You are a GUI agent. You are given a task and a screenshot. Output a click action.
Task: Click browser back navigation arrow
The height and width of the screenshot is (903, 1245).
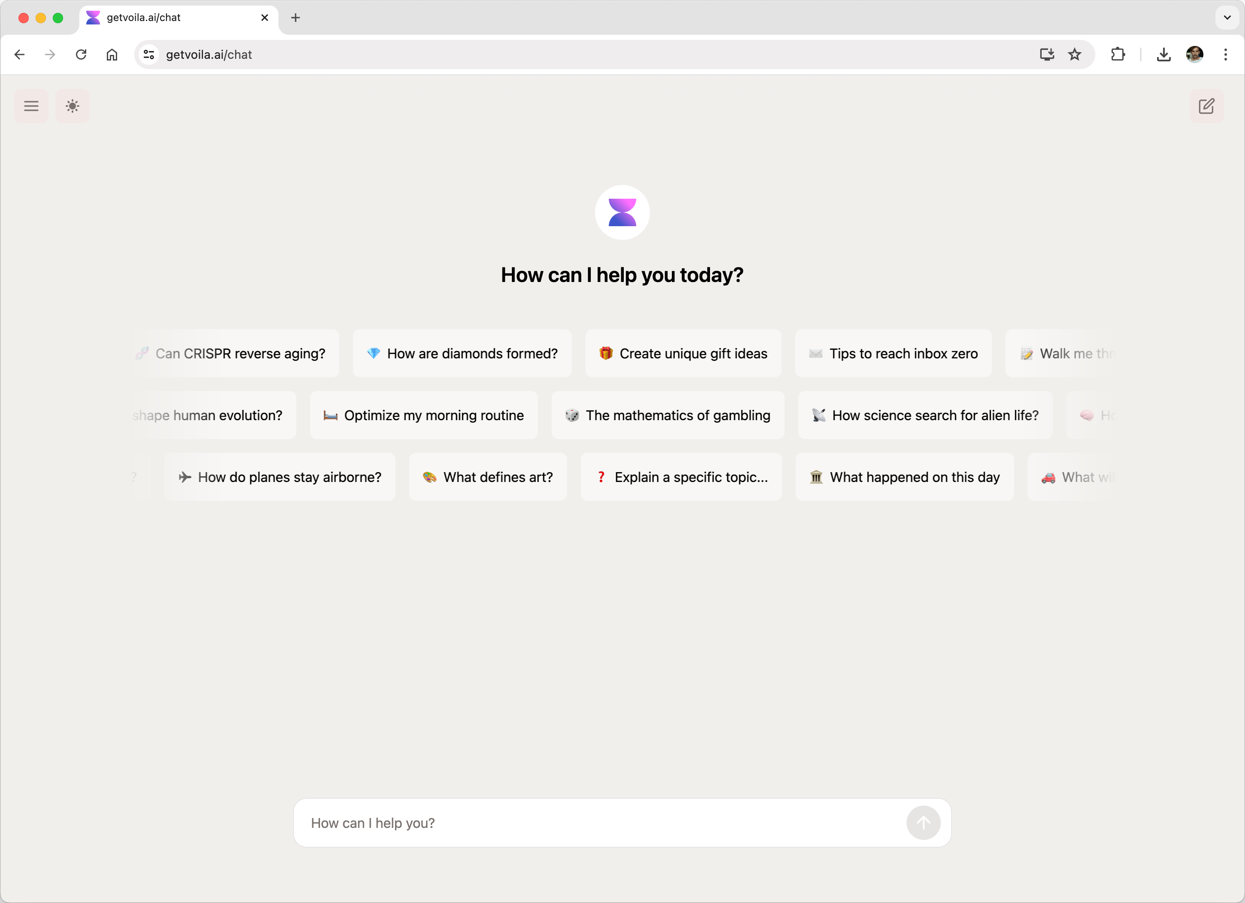[19, 54]
